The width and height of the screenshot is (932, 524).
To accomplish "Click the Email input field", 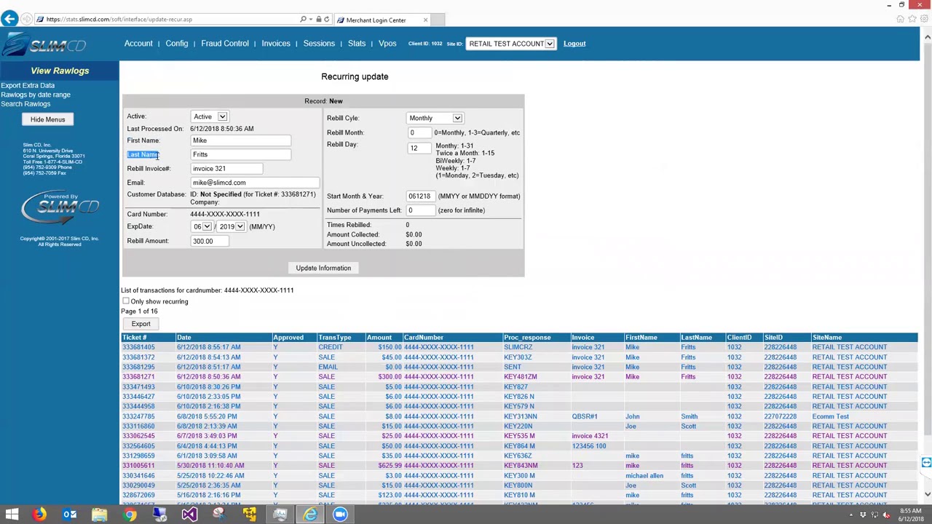I will pos(255,183).
